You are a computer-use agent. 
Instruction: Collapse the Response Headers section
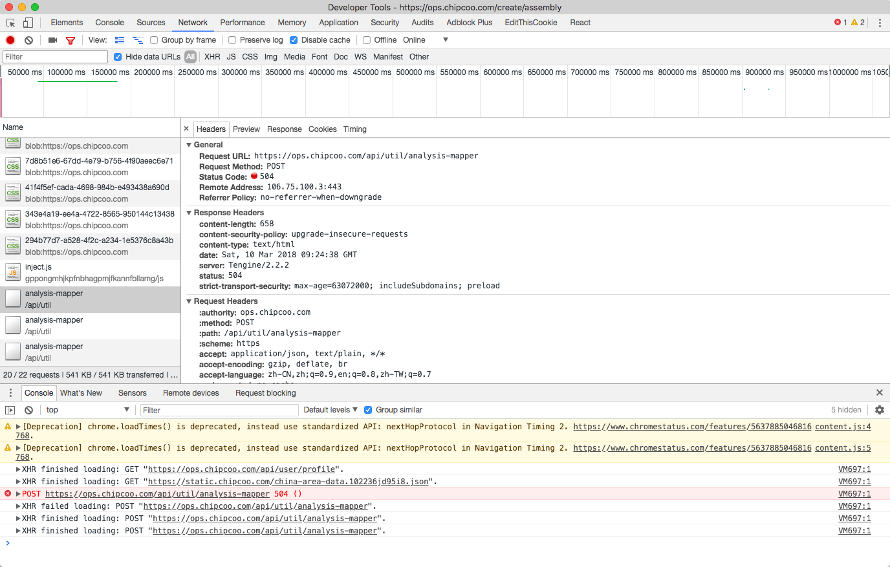pyautogui.click(x=190, y=213)
